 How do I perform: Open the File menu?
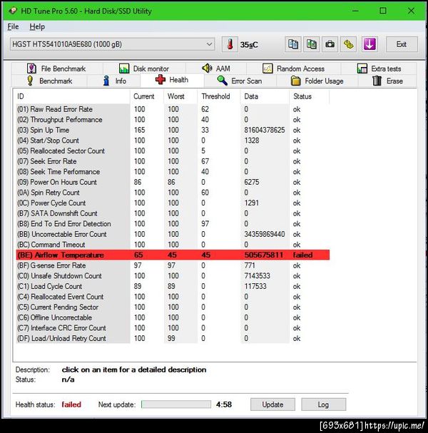(13, 26)
